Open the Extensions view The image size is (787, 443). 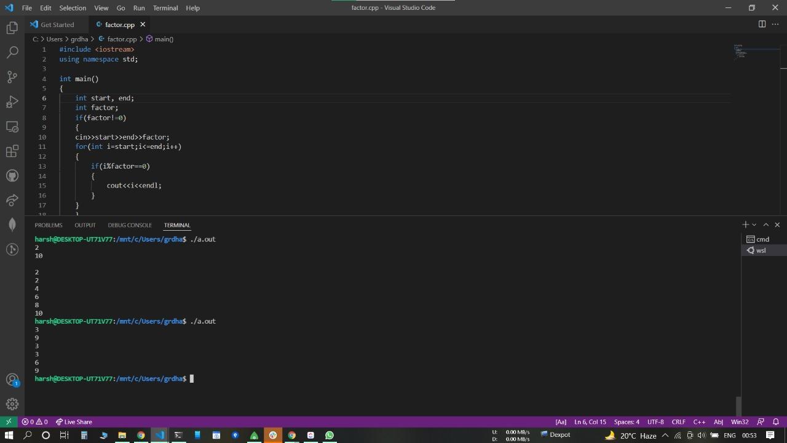coord(12,151)
